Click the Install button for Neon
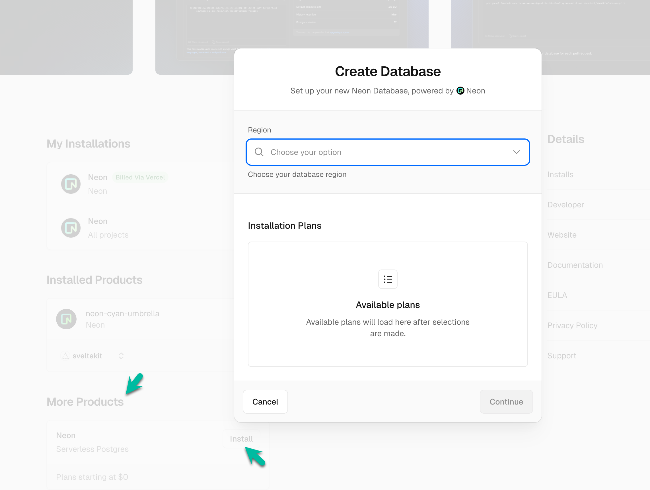The image size is (650, 490). (x=241, y=439)
